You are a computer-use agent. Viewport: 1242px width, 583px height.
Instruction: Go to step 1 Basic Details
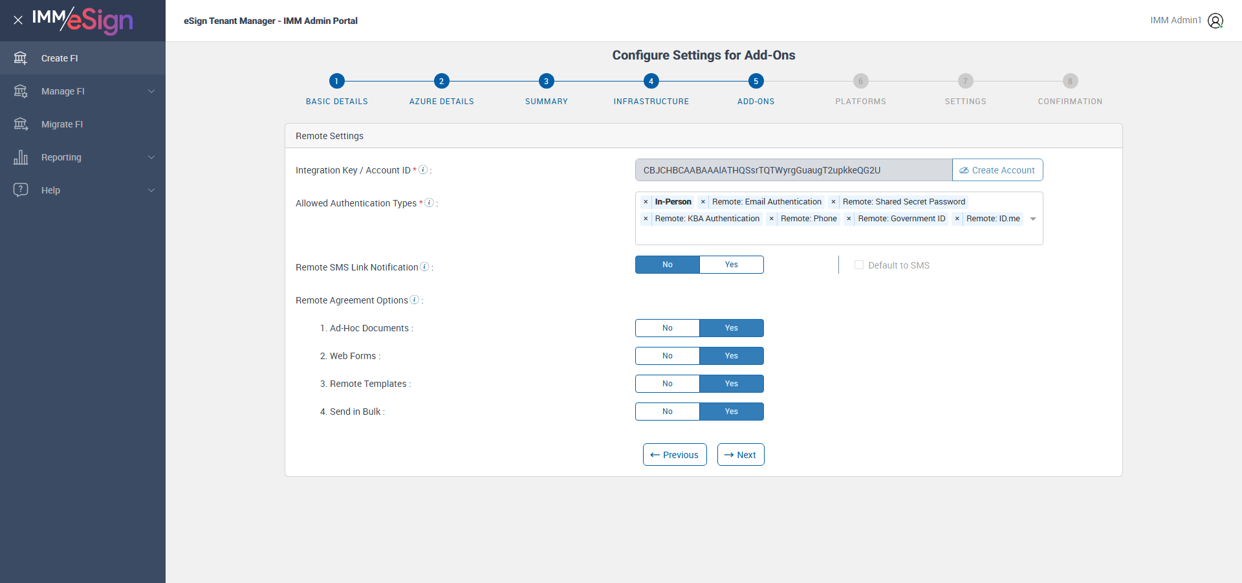coord(336,81)
